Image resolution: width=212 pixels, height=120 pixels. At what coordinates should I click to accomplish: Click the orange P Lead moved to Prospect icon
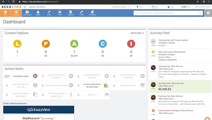pyautogui.click(x=153, y=110)
